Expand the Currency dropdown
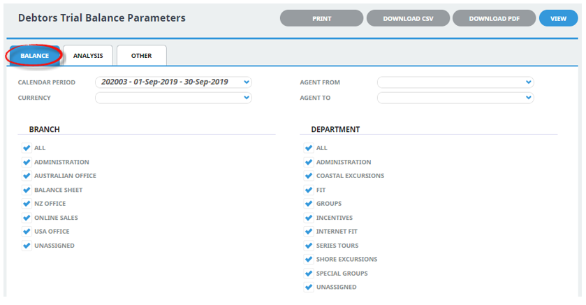The width and height of the screenshot is (586, 305). pyautogui.click(x=173, y=98)
